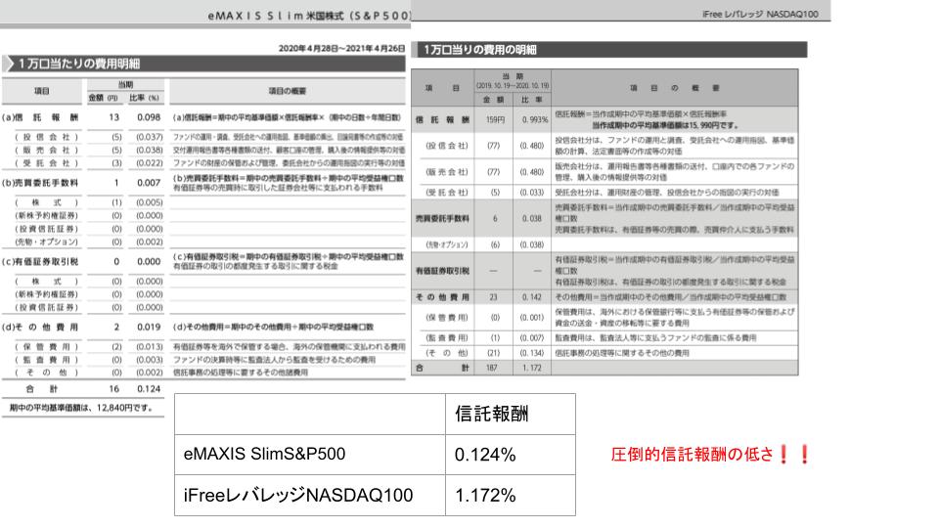Click the '0.007' ratio value
The height and width of the screenshot is (528, 939).
(149, 183)
